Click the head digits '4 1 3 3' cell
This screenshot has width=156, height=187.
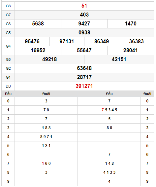coord(109,172)
